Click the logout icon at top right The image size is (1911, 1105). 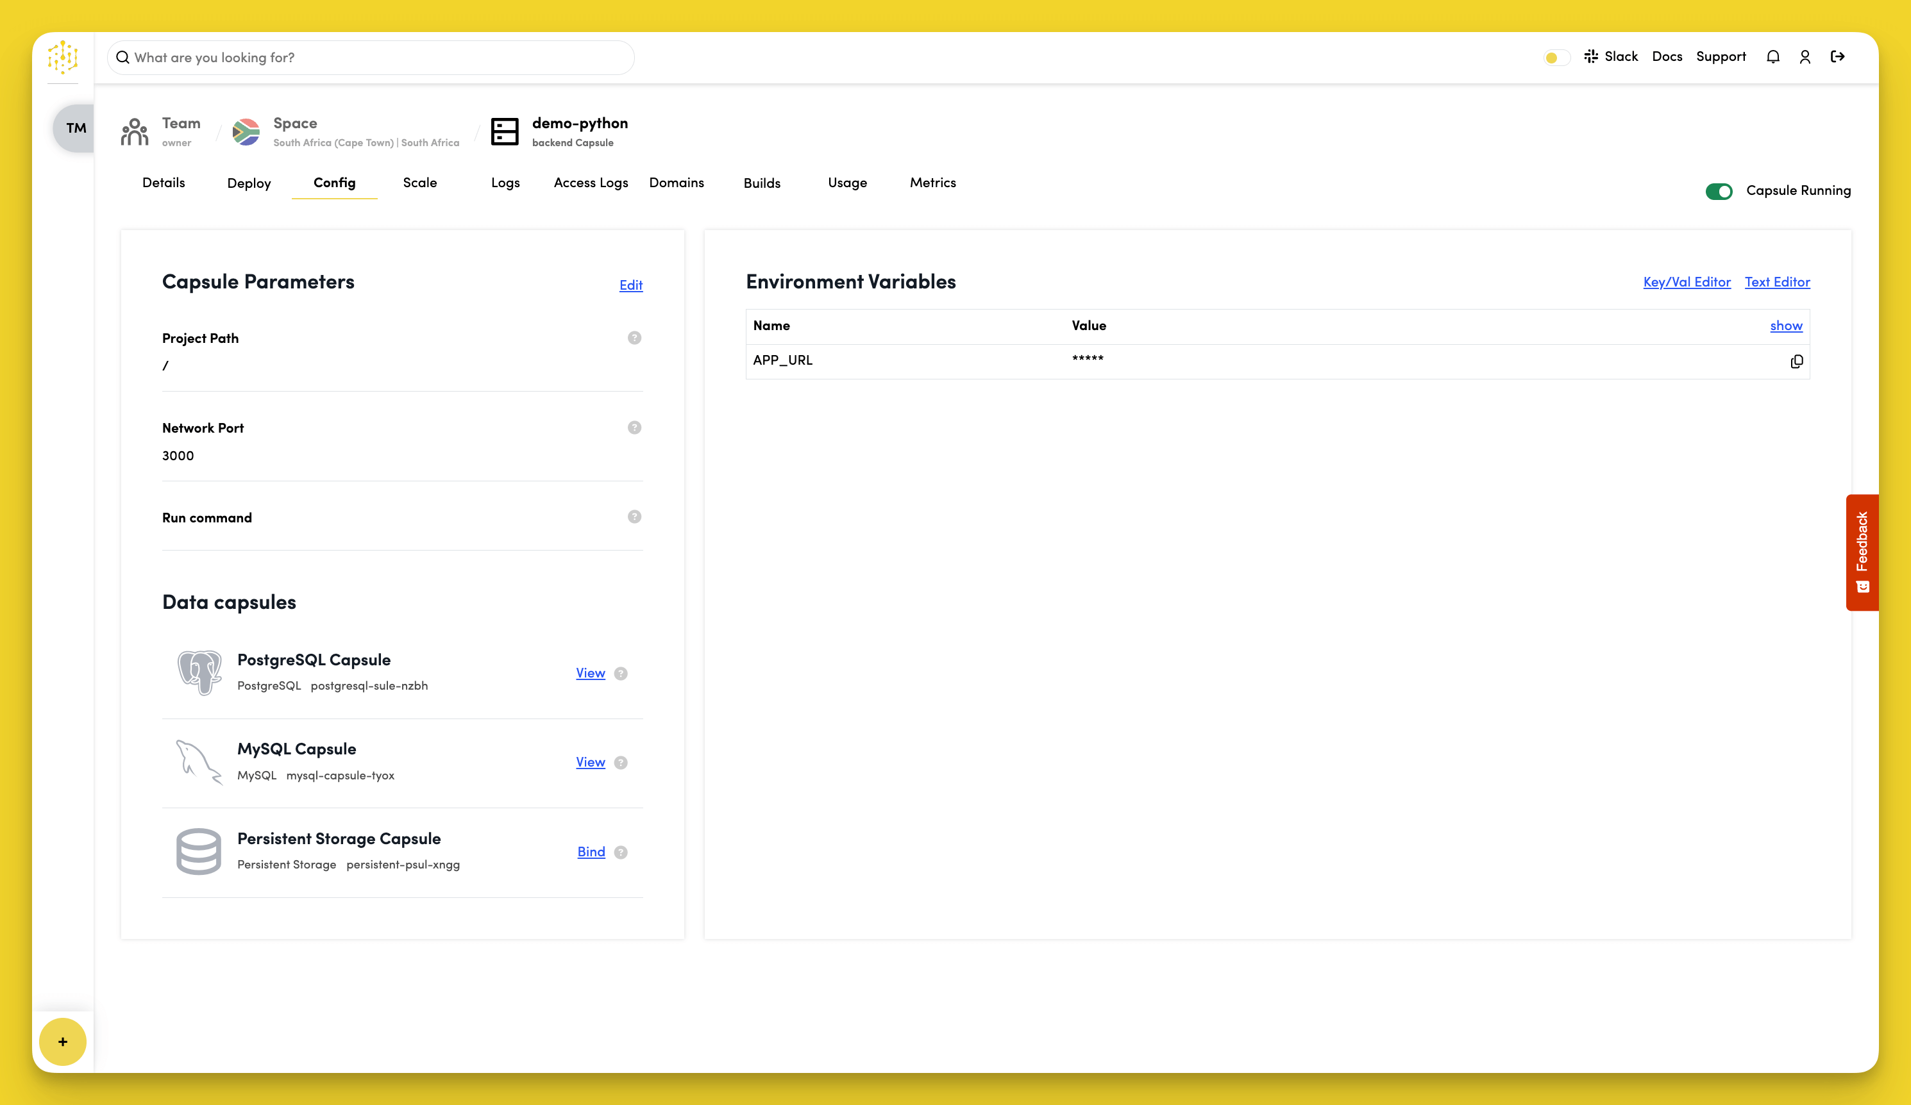pyautogui.click(x=1838, y=56)
